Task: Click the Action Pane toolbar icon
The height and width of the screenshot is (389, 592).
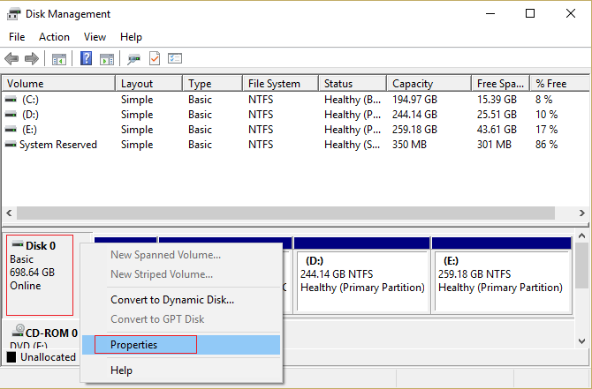Action: [107, 59]
